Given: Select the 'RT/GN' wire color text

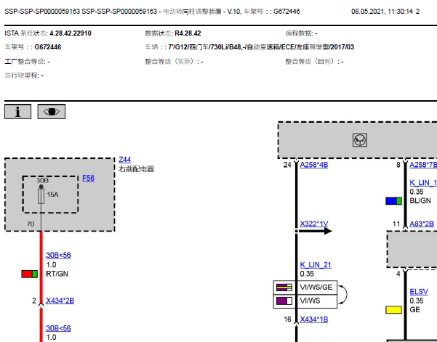Looking at the screenshot, I should pos(57,274).
